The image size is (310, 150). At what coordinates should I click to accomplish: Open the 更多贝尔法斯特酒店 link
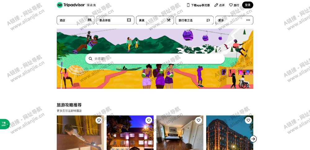pyautogui.click(x=69, y=111)
